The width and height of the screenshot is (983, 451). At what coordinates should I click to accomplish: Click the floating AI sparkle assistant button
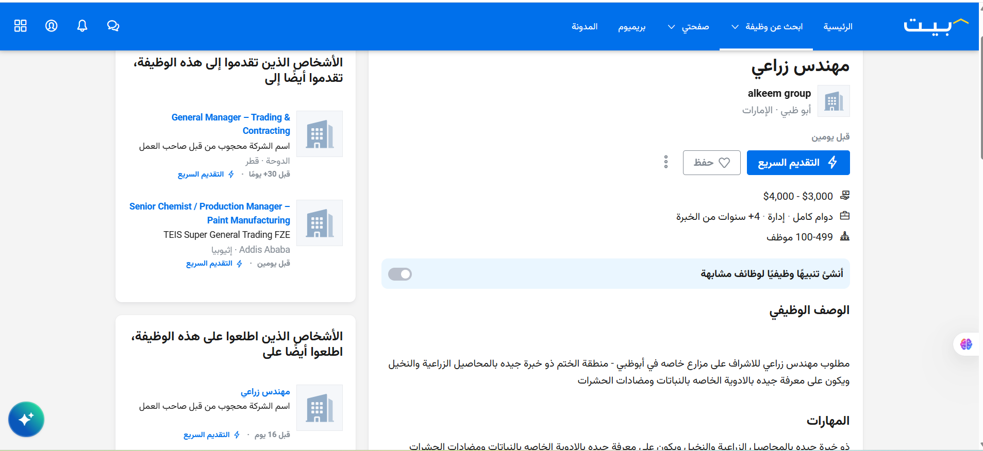click(26, 419)
